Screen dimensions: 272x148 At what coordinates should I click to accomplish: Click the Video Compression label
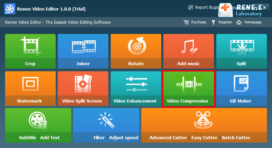187,101
